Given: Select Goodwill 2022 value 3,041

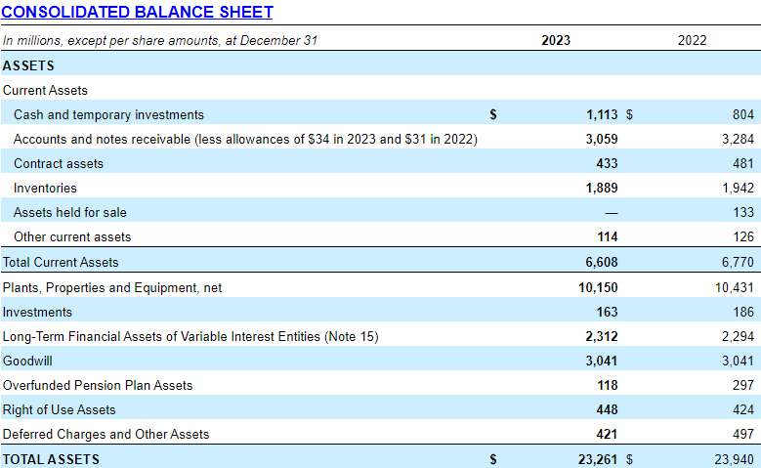Looking at the screenshot, I should pos(738,362).
